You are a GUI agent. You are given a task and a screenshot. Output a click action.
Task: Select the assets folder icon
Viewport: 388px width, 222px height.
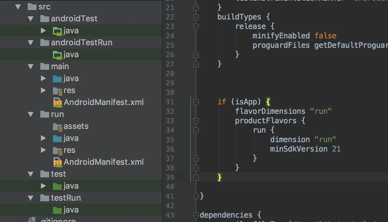point(57,126)
